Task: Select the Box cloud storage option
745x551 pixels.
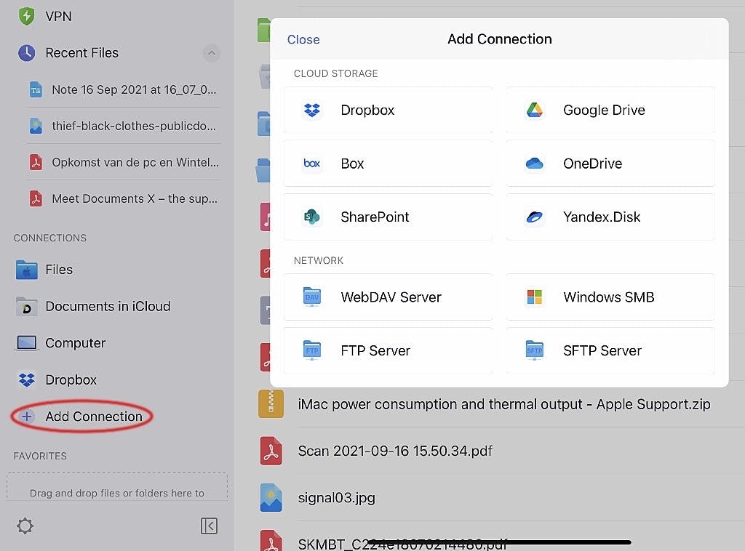Action: coord(388,164)
